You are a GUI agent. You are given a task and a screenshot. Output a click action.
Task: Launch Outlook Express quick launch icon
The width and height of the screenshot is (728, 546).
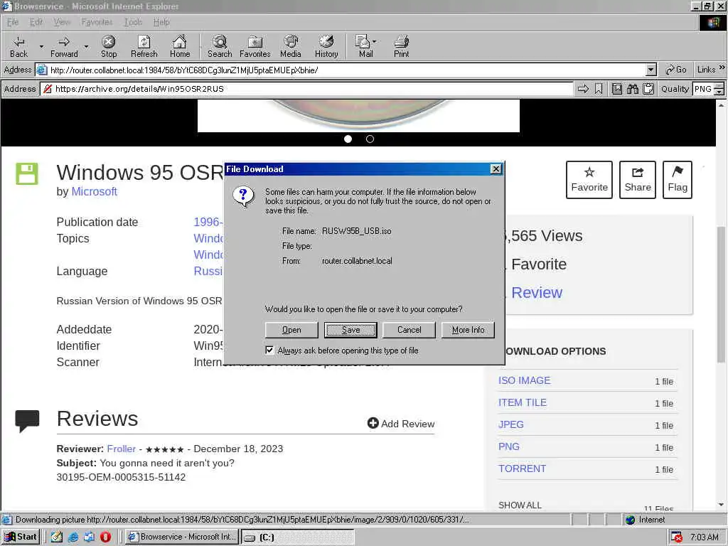(89, 537)
